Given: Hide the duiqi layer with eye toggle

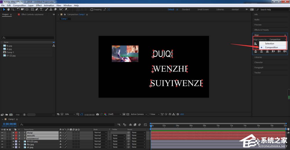Looking at the screenshot, I should [2, 133].
